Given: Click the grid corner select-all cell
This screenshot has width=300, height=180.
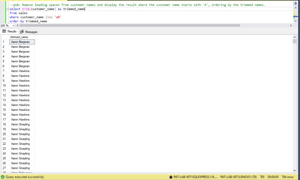Looking at the screenshot, I should (5, 37).
